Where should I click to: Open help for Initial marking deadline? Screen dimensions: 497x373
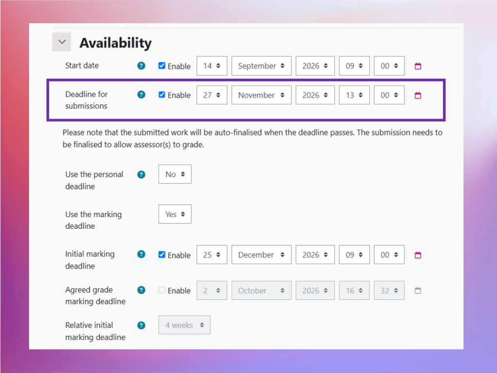(x=141, y=254)
